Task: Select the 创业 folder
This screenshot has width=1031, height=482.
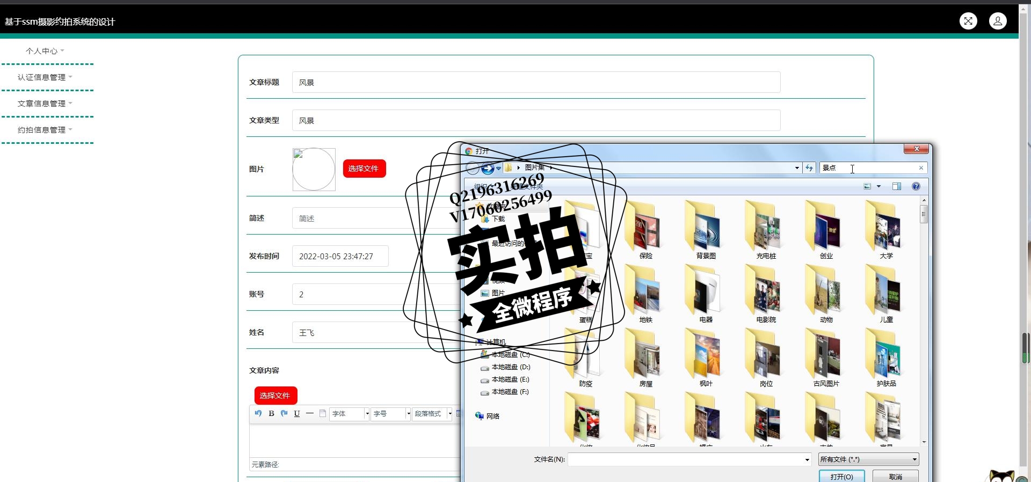Action: [826, 230]
